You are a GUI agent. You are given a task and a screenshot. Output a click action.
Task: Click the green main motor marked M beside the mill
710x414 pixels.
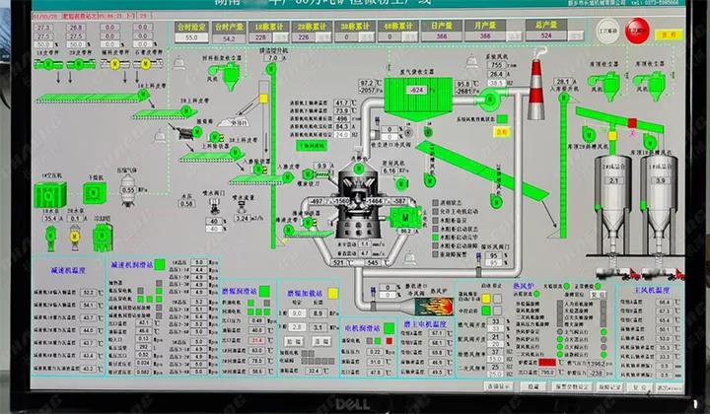click(404, 215)
